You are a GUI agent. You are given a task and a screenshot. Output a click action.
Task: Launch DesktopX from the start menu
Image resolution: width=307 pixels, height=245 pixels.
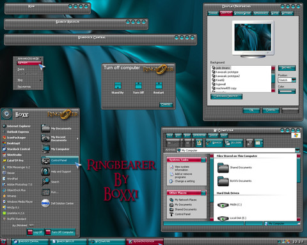point(12,144)
